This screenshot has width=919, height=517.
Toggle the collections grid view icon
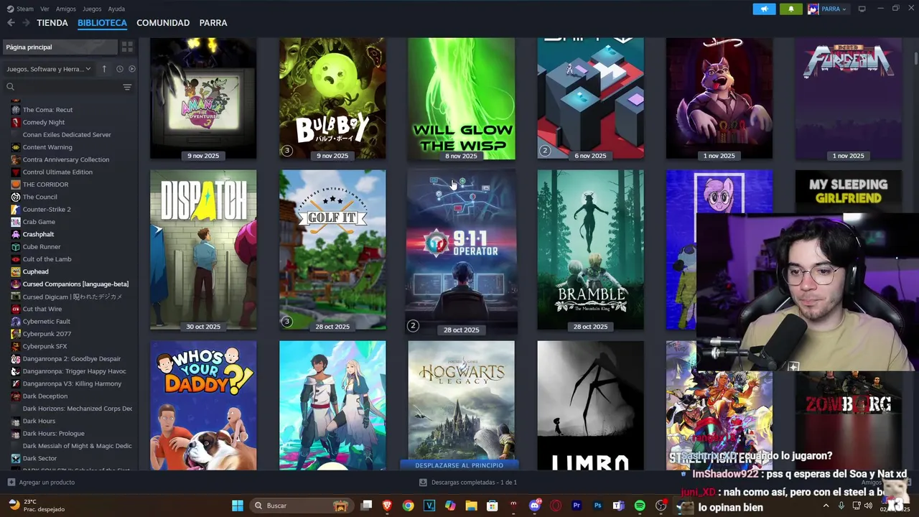click(127, 47)
